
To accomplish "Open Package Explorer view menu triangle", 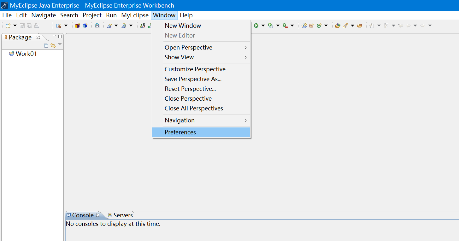I will click(x=60, y=44).
